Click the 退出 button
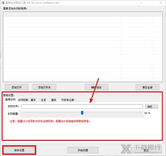Screen dimensions: 166x156 (146, 150)
